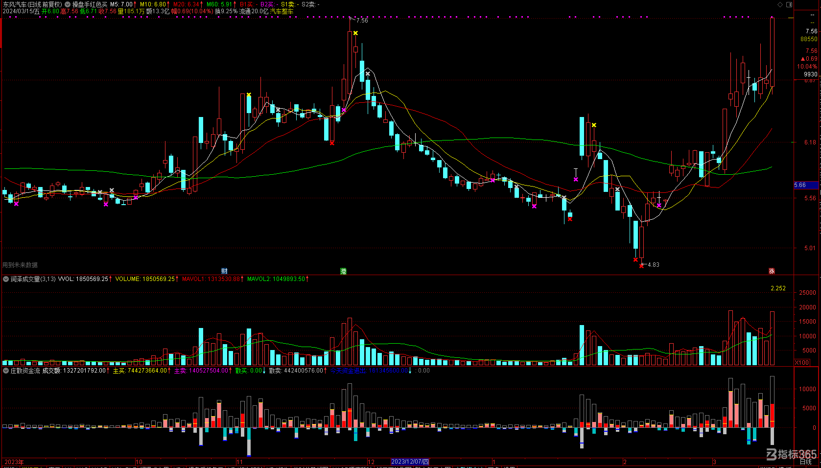Click the 涨 marker at chart bottom right
This screenshot has width=821, height=468.
(772, 271)
